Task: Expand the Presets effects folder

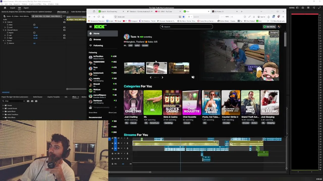Action: 3,105
